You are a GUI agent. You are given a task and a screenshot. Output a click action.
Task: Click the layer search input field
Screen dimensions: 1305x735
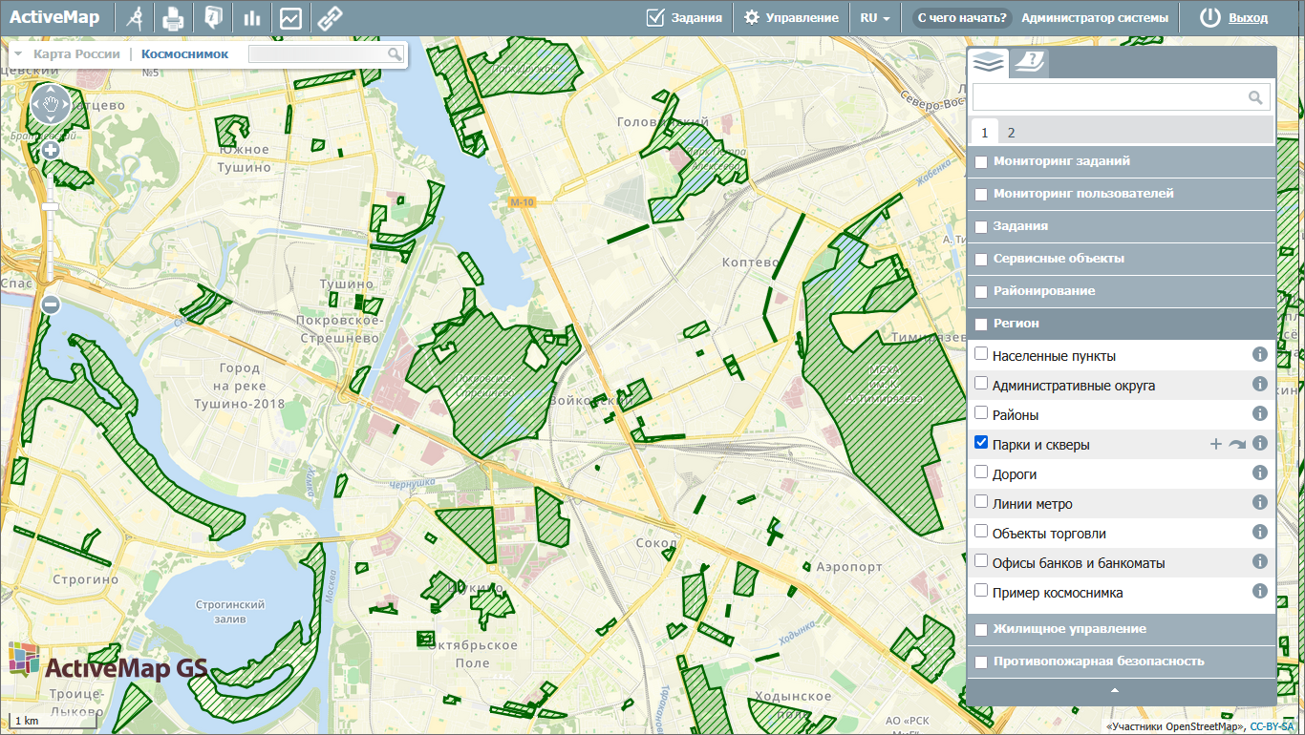(x=1110, y=97)
